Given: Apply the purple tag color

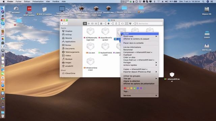Looking at the screenshot, I should click(x=141, y=88).
